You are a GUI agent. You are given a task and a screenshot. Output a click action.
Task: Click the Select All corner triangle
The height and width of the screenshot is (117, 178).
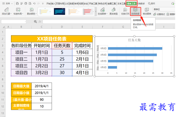pyautogui.click(x=3, y=27)
